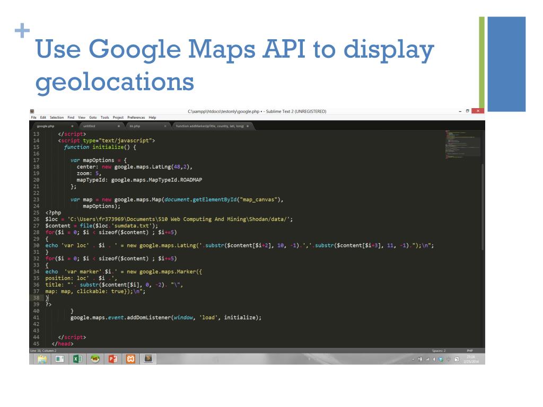Open the View menu
The image size is (543, 407).
(82, 118)
